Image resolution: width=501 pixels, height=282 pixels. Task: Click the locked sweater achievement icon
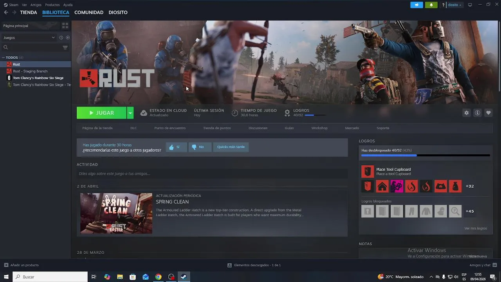426,211
